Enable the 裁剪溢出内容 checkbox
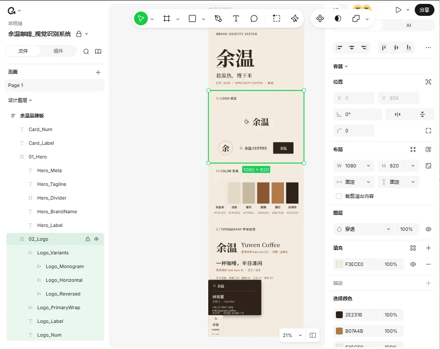Screen dimensions: 440x349 click(339, 196)
